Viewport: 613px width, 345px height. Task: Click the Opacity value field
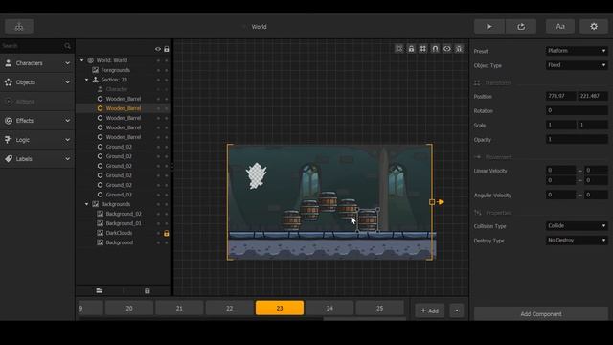577,139
